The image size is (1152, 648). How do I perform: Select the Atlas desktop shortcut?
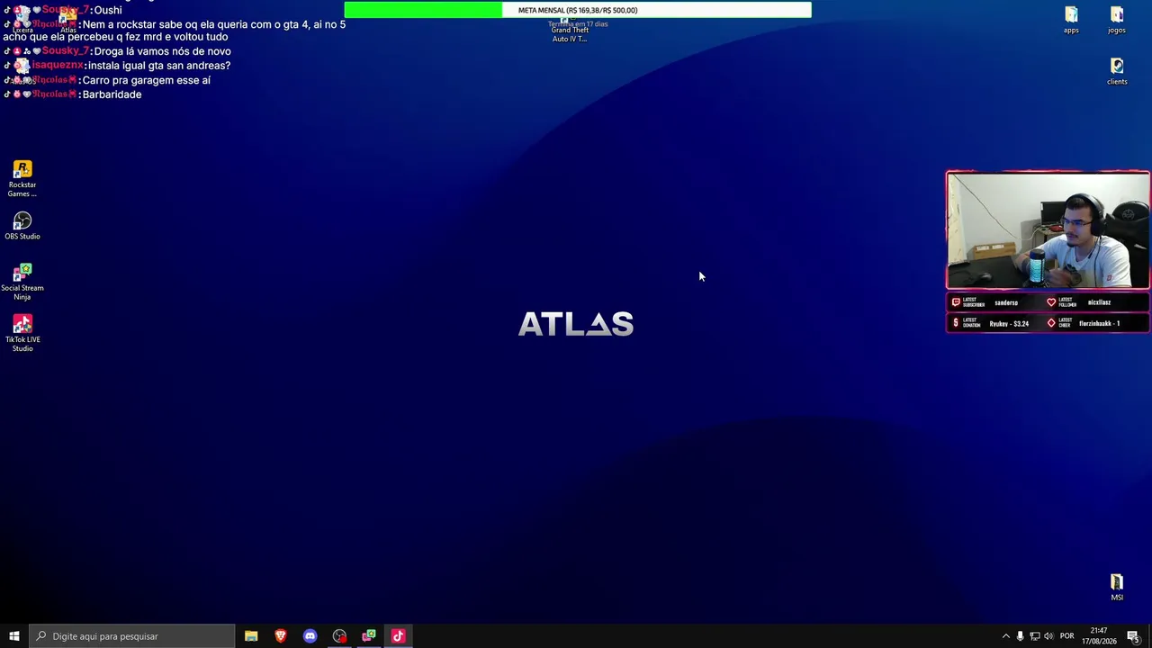[x=68, y=20]
